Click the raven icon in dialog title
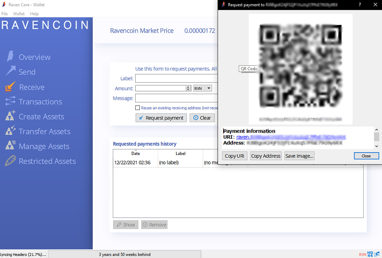Image resolution: width=382 pixels, height=258 pixels. tap(223, 5)
